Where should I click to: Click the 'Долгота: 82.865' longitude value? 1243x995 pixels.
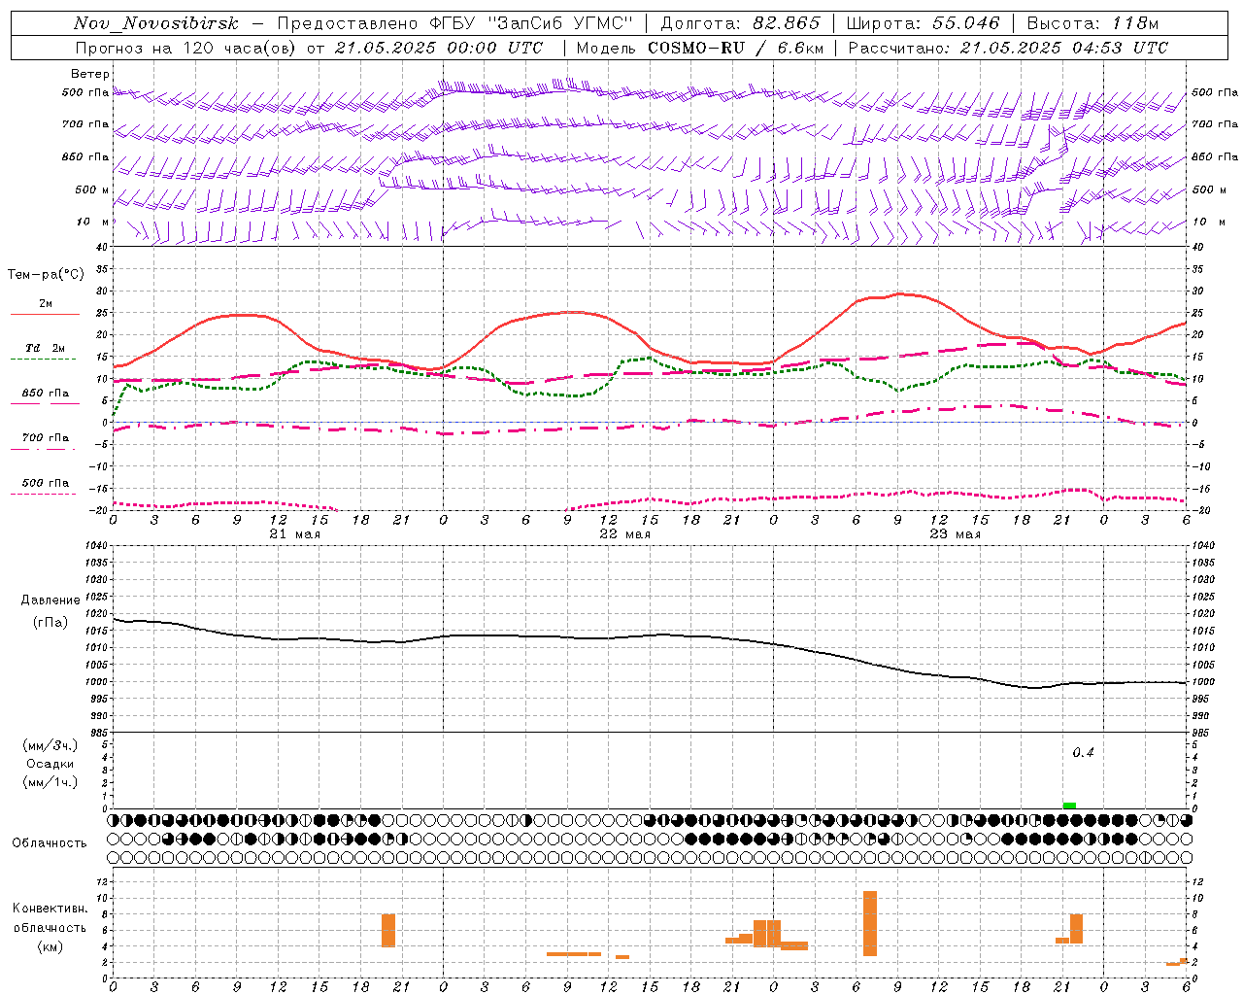pos(740,23)
